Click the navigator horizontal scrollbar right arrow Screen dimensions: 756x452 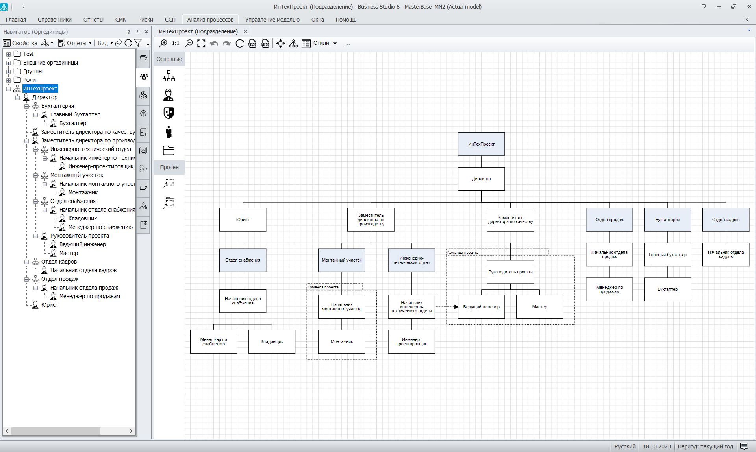(x=131, y=431)
